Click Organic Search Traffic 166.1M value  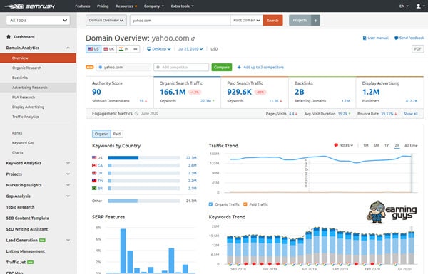[173, 92]
